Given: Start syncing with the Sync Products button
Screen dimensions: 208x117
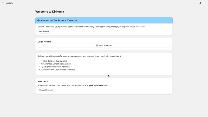Looking at the screenshot, I should (x=104, y=45).
